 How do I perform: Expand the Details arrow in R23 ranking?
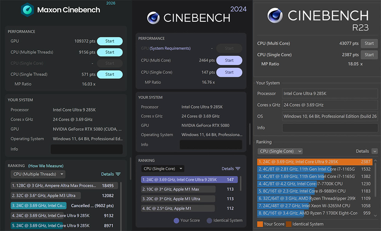(375, 151)
